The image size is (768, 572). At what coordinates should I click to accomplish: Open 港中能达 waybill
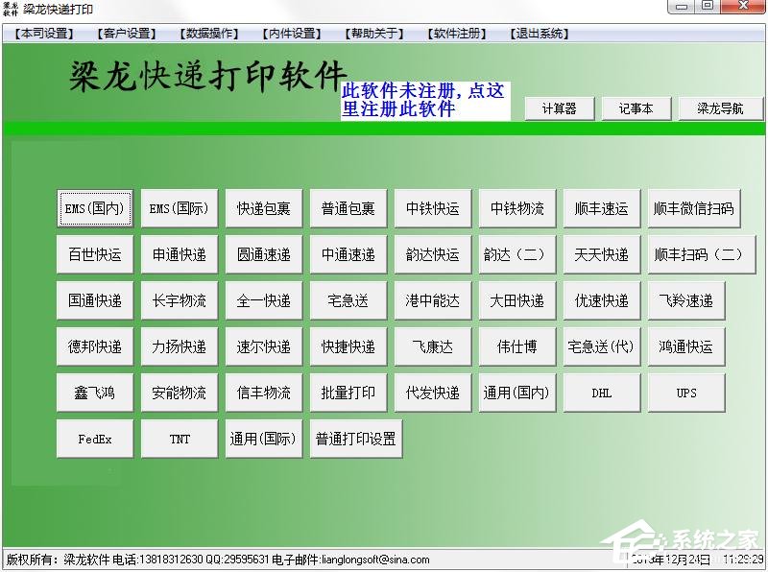pyautogui.click(x=433, y=300)
